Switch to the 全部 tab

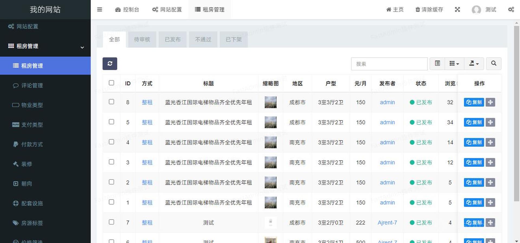pyautogui.click(x=114, y=39)
